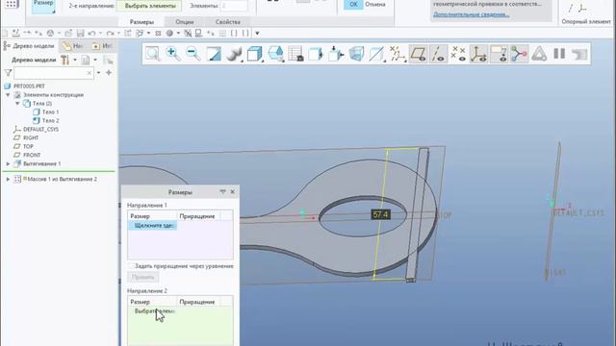Collapse the Тела (2) node
The height and width of the screenshot is (346, 616).
pos(17,104)
